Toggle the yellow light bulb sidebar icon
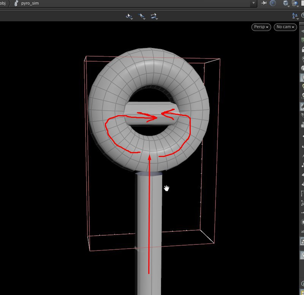 pyautogui.click(x=302, y=86)
